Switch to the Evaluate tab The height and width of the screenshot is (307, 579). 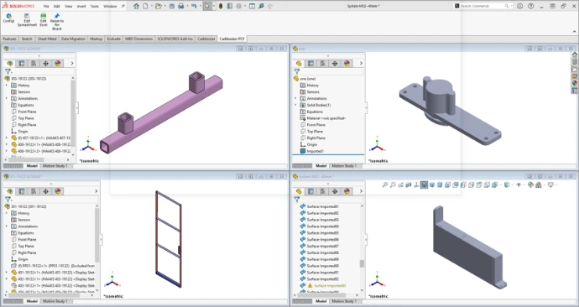pyautogui.click(x=114, y=39)
